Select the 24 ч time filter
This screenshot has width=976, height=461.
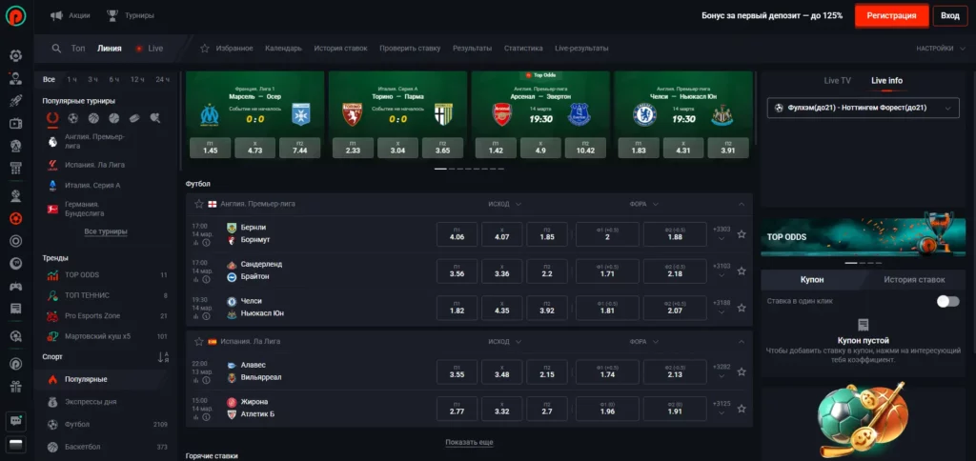[x=162, y=80]
